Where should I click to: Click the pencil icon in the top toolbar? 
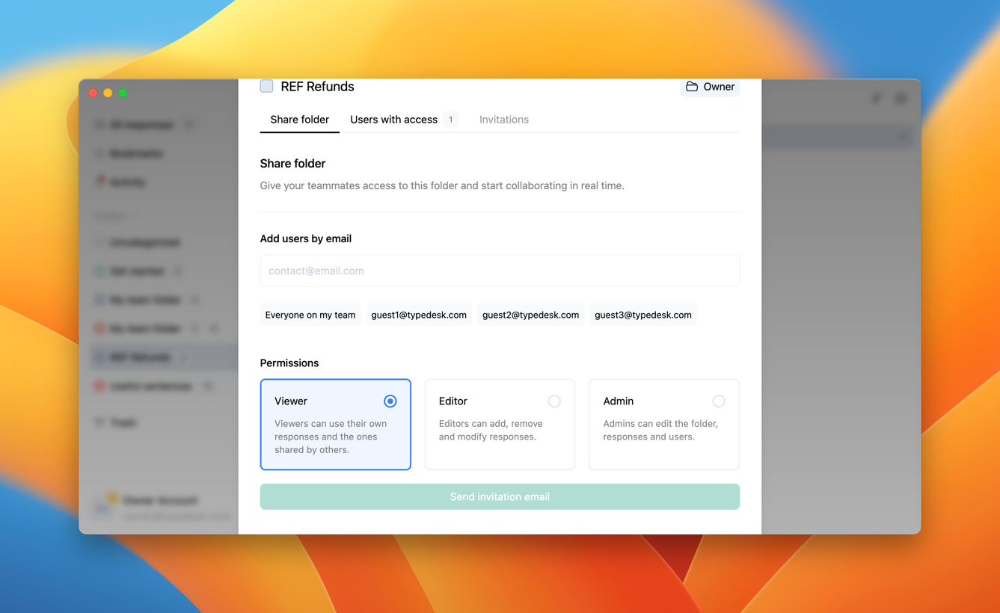coord(877,97)
